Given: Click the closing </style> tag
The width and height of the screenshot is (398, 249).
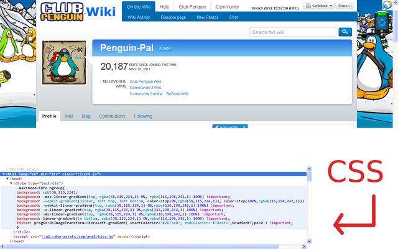Looking at the screenshot, I should point(22,232).
